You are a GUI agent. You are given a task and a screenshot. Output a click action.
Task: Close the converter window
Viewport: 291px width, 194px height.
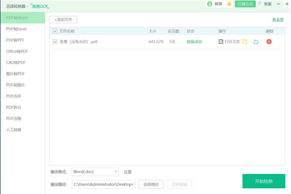[287, 4]
